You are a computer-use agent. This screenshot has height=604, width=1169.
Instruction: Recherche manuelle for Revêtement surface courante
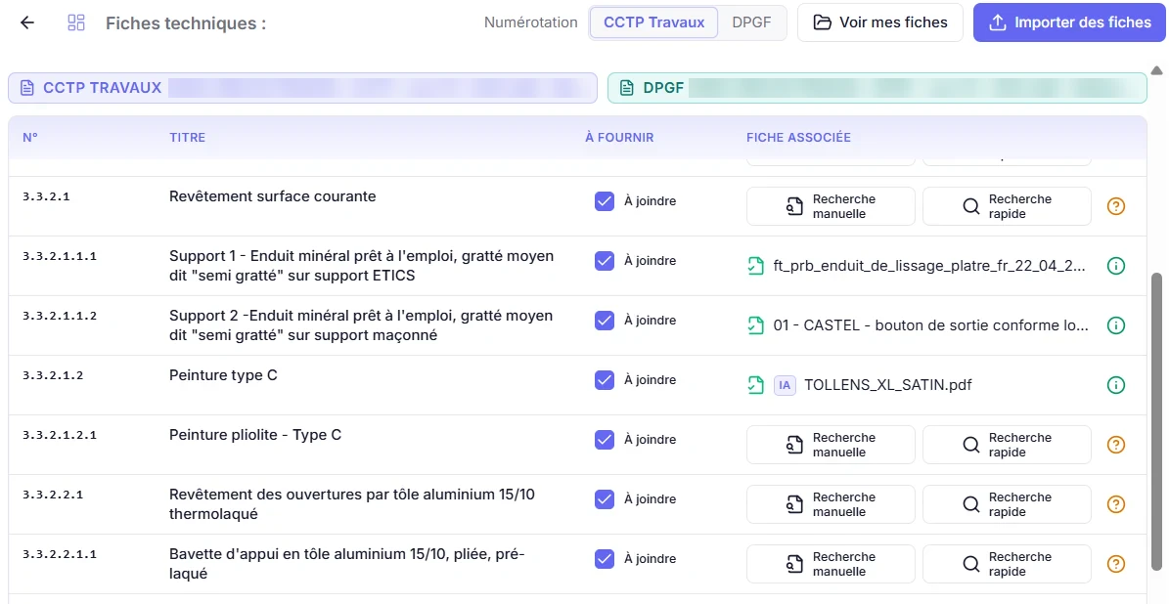831,206
